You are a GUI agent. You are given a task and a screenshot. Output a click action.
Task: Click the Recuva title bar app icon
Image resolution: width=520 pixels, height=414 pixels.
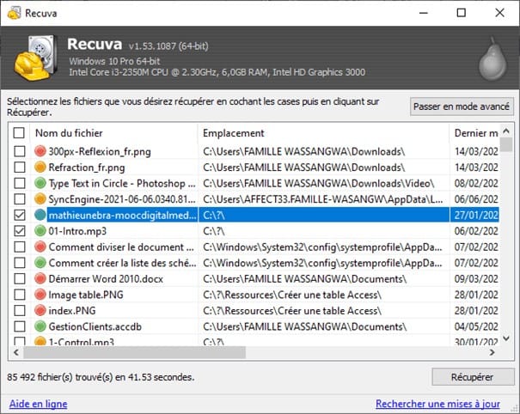(x=14, y=13)
